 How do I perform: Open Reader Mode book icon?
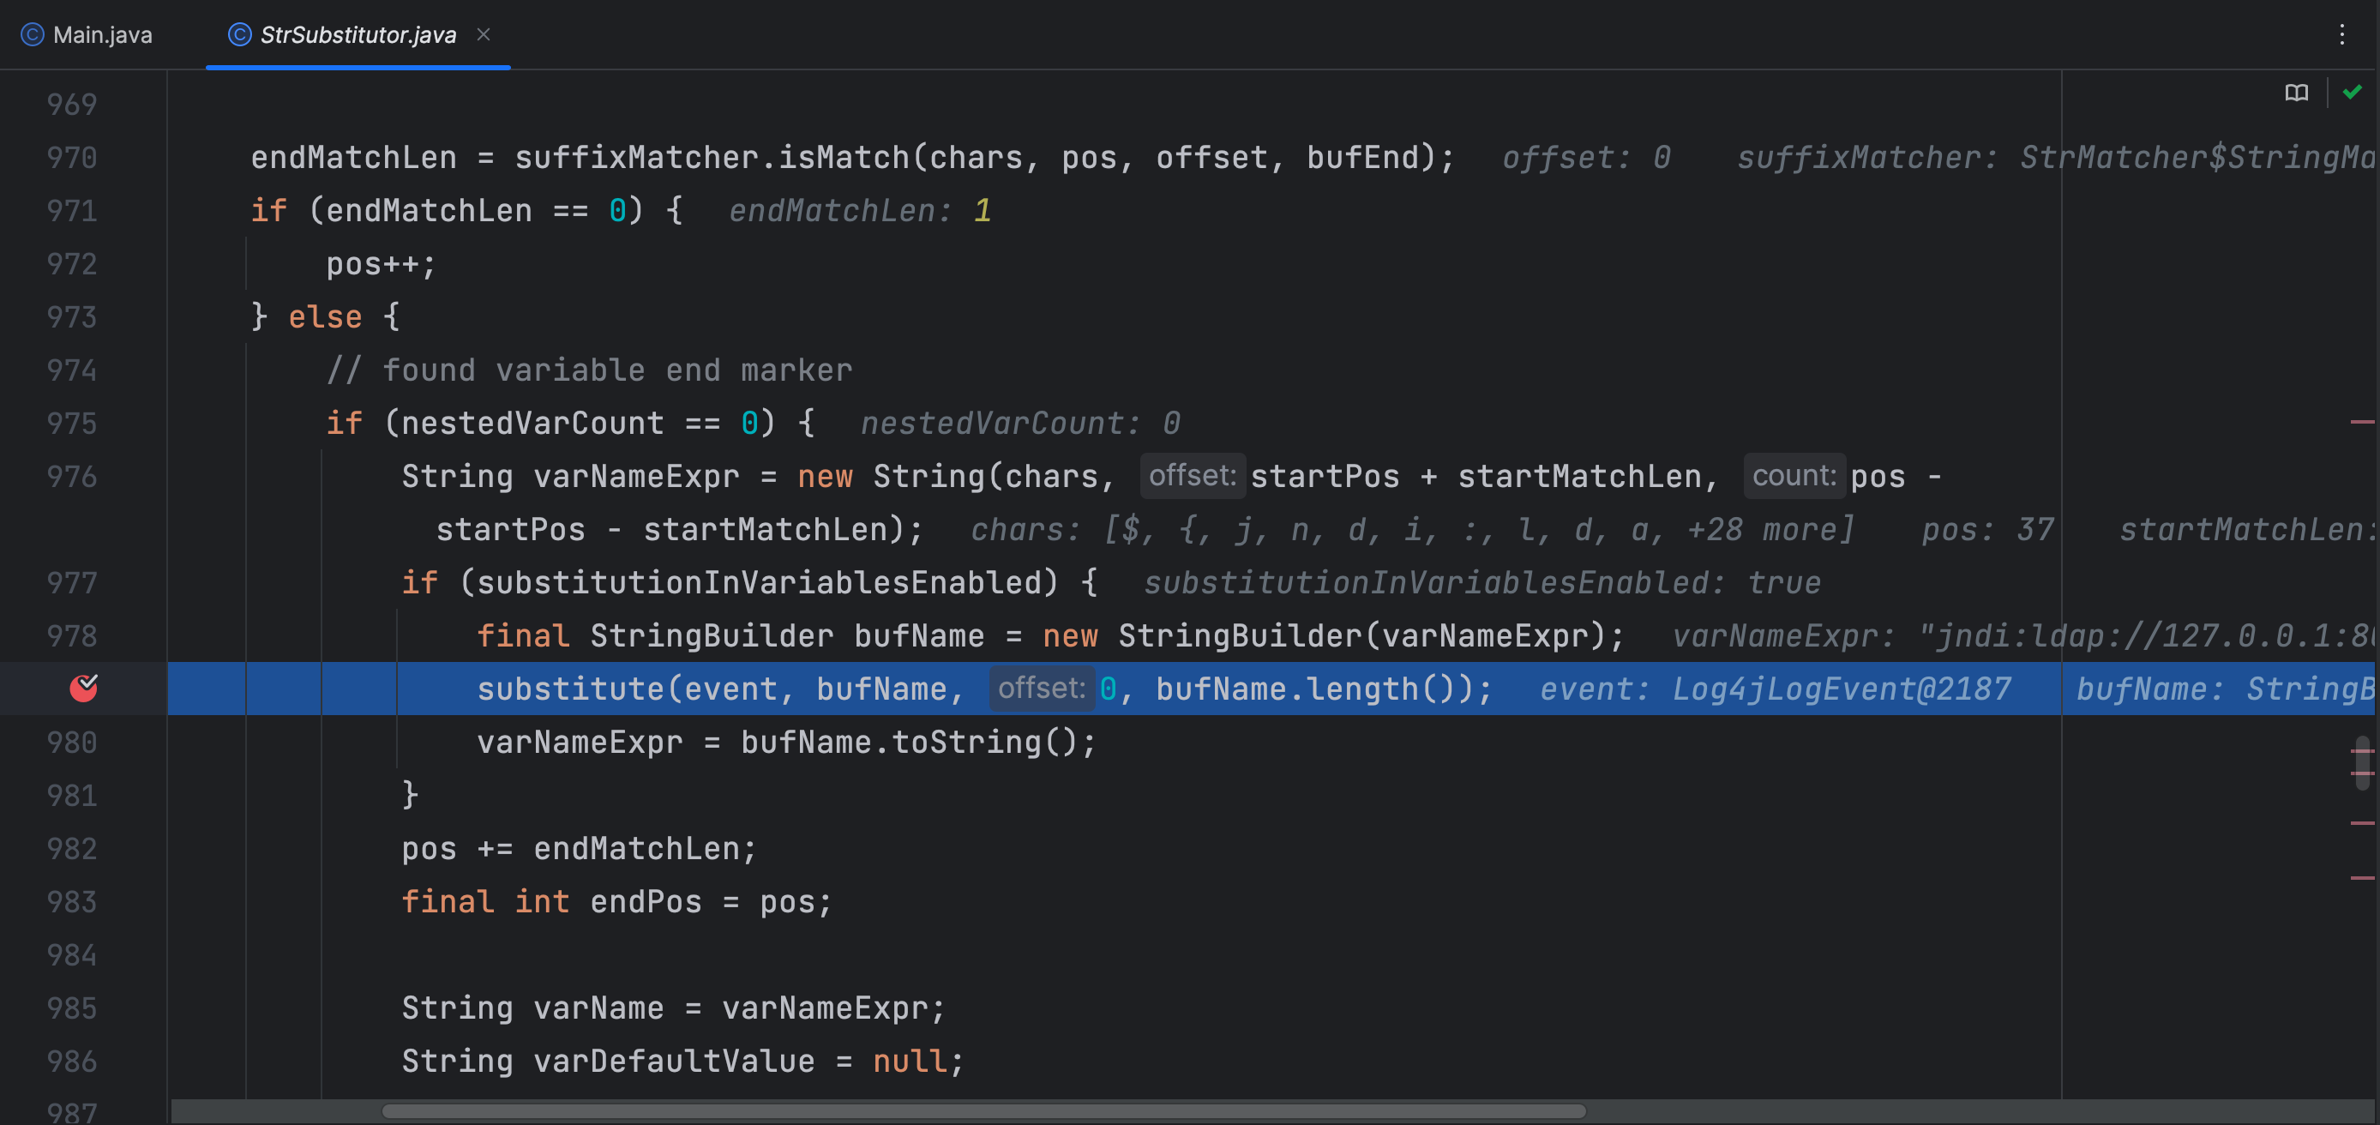(2296, 93)
